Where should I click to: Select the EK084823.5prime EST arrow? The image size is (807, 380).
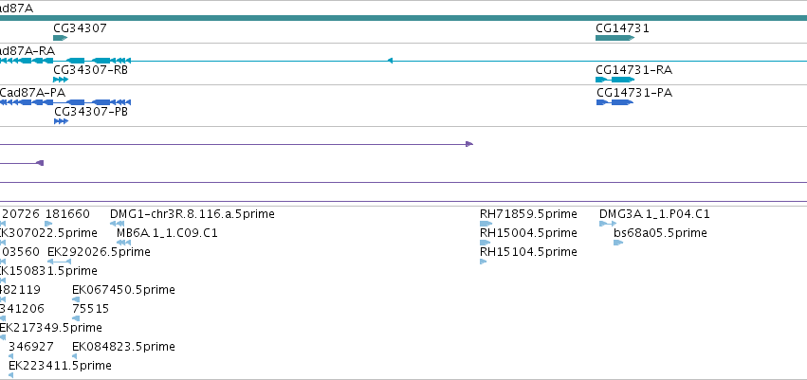75,356
